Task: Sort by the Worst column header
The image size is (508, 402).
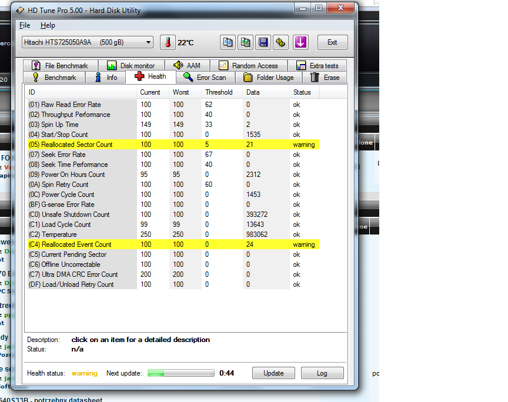Action: (x=185, y=92)
